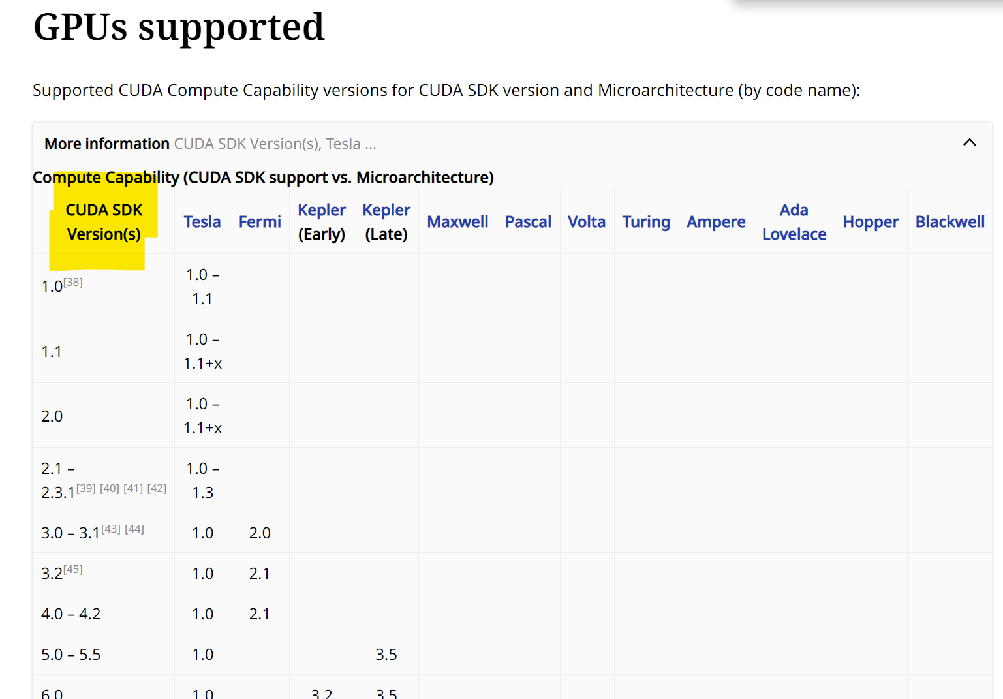Open the Blackwell architecture link
1003x699 pixels.
click(x=950, y=222)
